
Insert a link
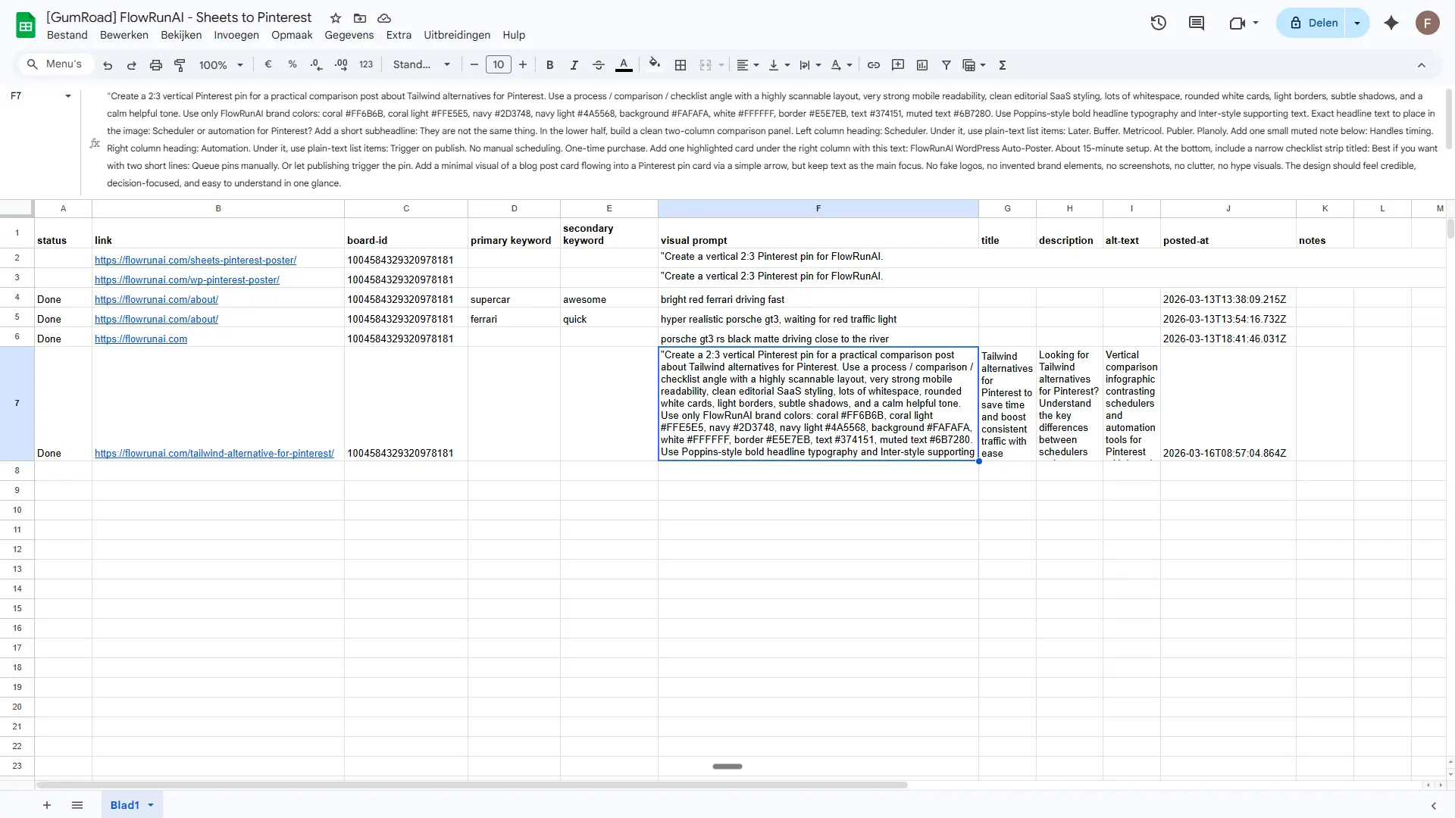point(874,65)
